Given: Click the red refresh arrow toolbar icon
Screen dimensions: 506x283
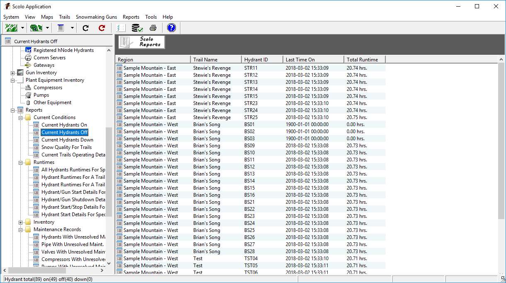Looking at the screenshot, I should point(102,28).
